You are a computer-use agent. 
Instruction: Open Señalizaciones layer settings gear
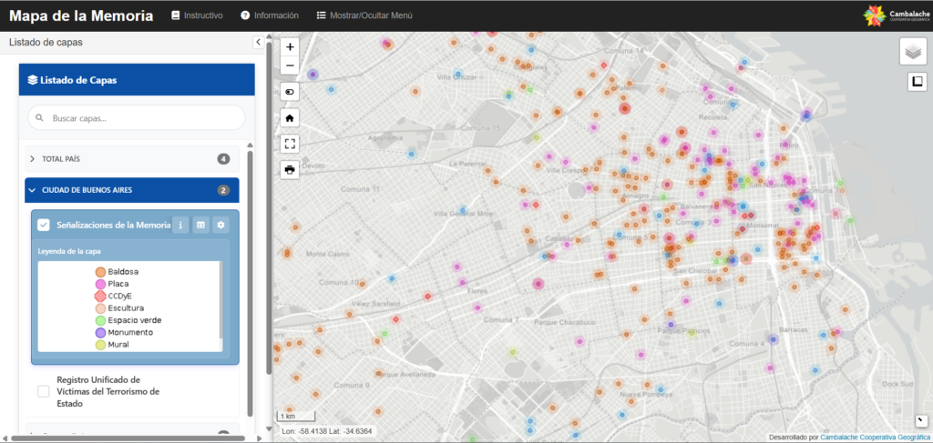pyautogui.click(x=220, y=225)
